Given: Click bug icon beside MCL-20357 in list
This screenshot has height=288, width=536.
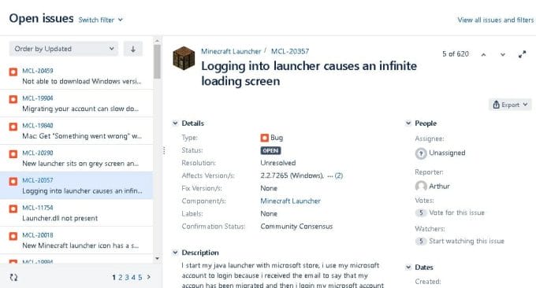Looking at the screenshot, I should (13, 181).
